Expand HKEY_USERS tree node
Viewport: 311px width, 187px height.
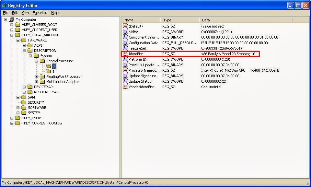coord(12,118)
